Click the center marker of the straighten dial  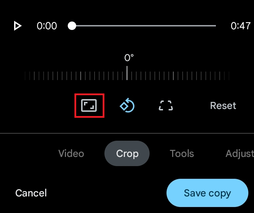pos(127,74)
